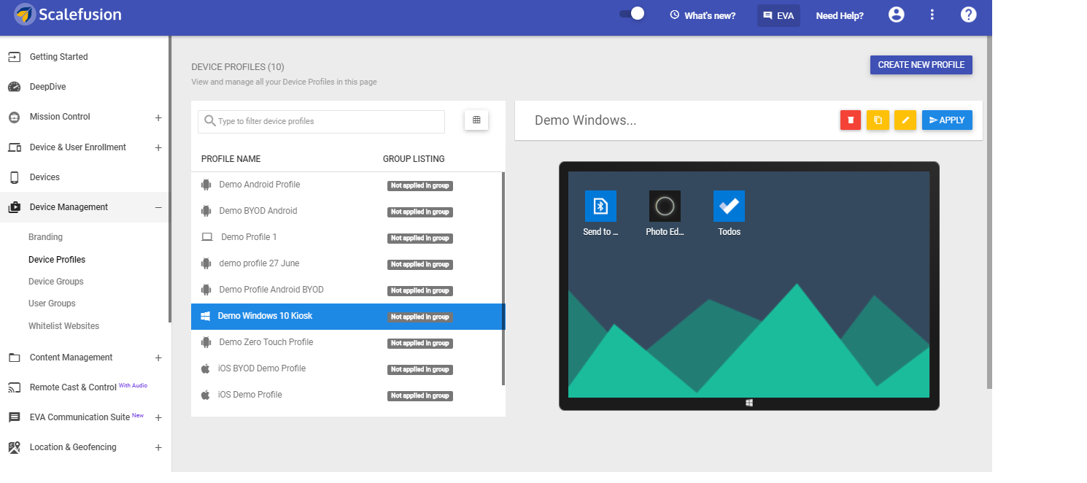Open Mission Control menu item

(60, 117)
